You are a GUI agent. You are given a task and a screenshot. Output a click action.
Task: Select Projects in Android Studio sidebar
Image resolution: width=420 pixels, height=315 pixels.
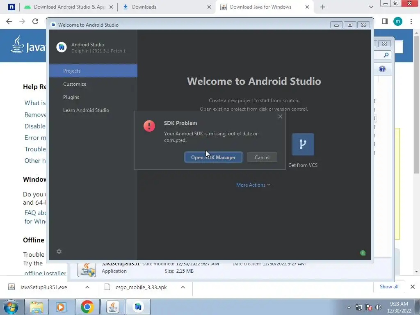(x=93, y=71)
